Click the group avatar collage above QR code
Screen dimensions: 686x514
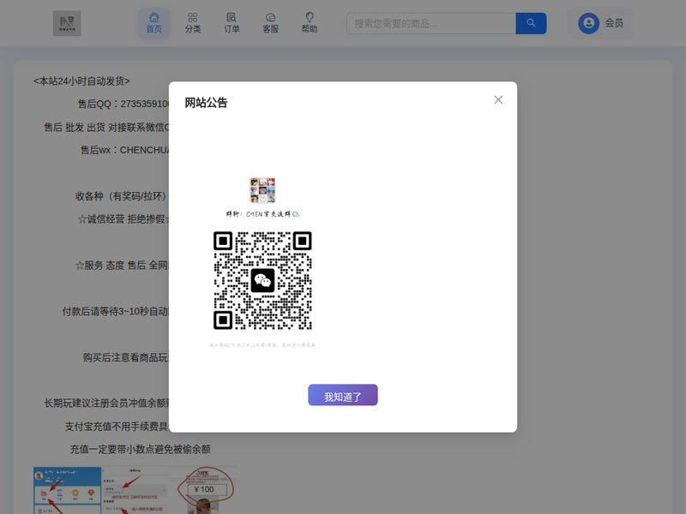coord(262,190)
